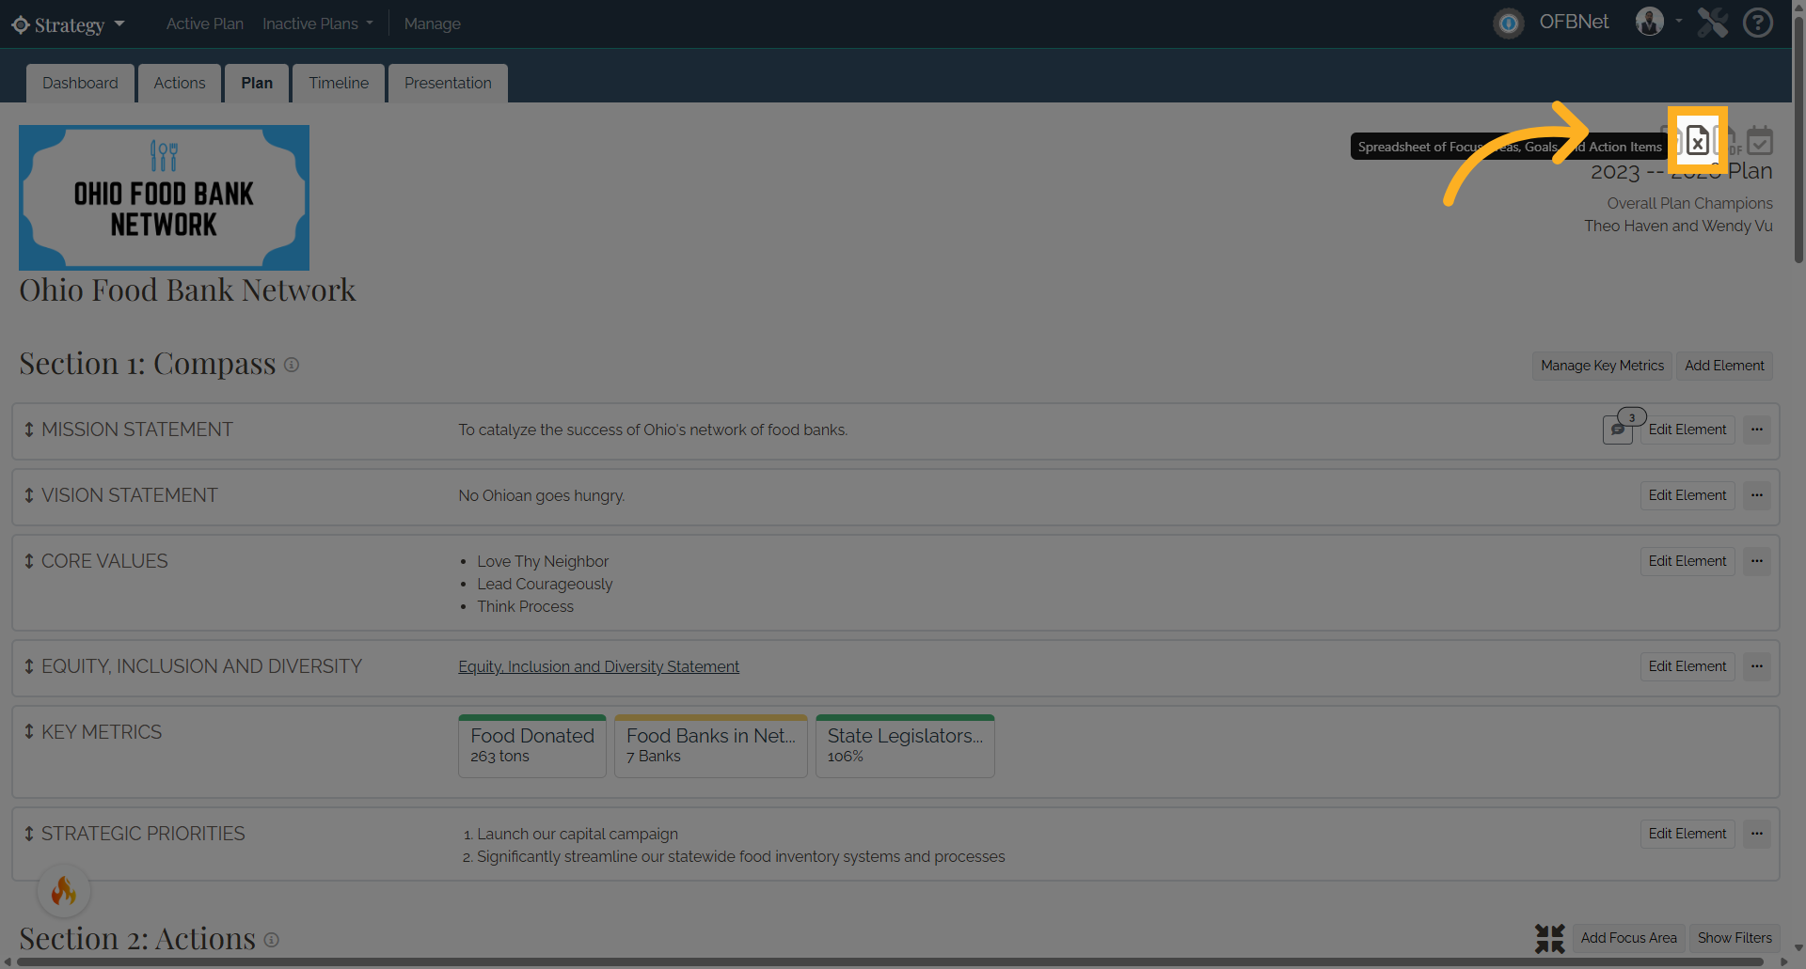The width and height of the screenshot is (1806, 969).
Task: Open the user profile avatar
Action: [1650, 22]
